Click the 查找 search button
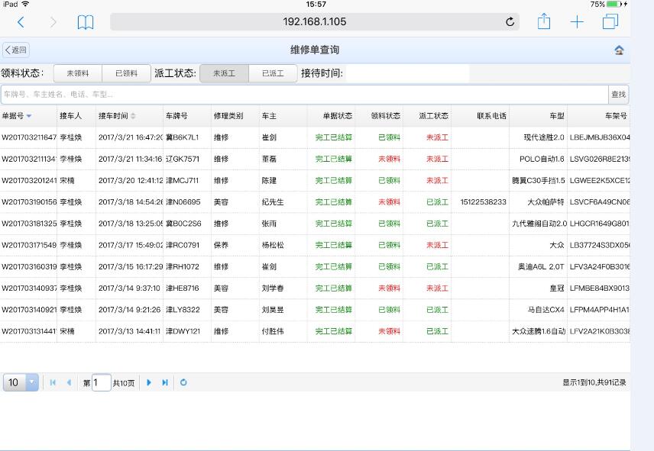654x451 pixels. click(x=618, y=95)
